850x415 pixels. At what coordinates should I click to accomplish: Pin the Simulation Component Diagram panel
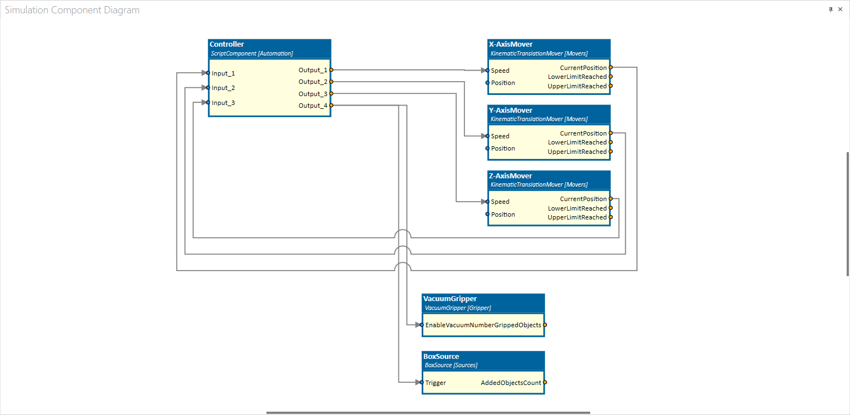pyautogui.click(x=831, y=9)
